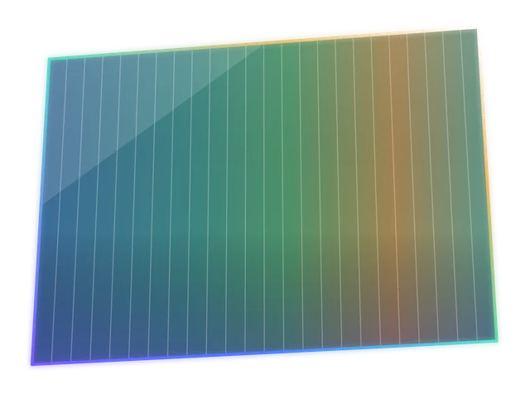
Task: Select the tilted gradient striped panel graphic
Action: coord(264,197)
